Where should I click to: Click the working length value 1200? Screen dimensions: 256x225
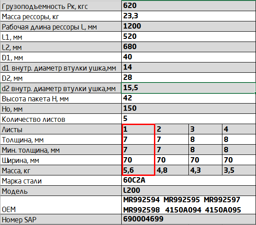[188, 26]
